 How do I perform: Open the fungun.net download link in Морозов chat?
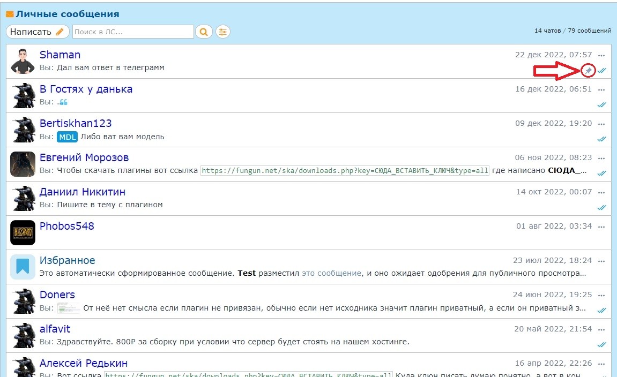pos(345,171)
